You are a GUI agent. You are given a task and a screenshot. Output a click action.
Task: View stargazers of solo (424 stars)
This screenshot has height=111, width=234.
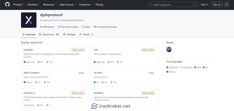click(110, 62)
